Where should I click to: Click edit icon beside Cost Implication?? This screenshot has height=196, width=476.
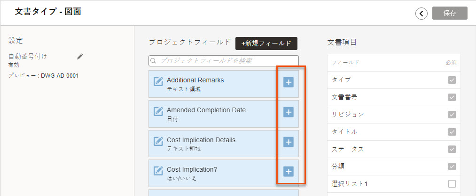(158, 171)
